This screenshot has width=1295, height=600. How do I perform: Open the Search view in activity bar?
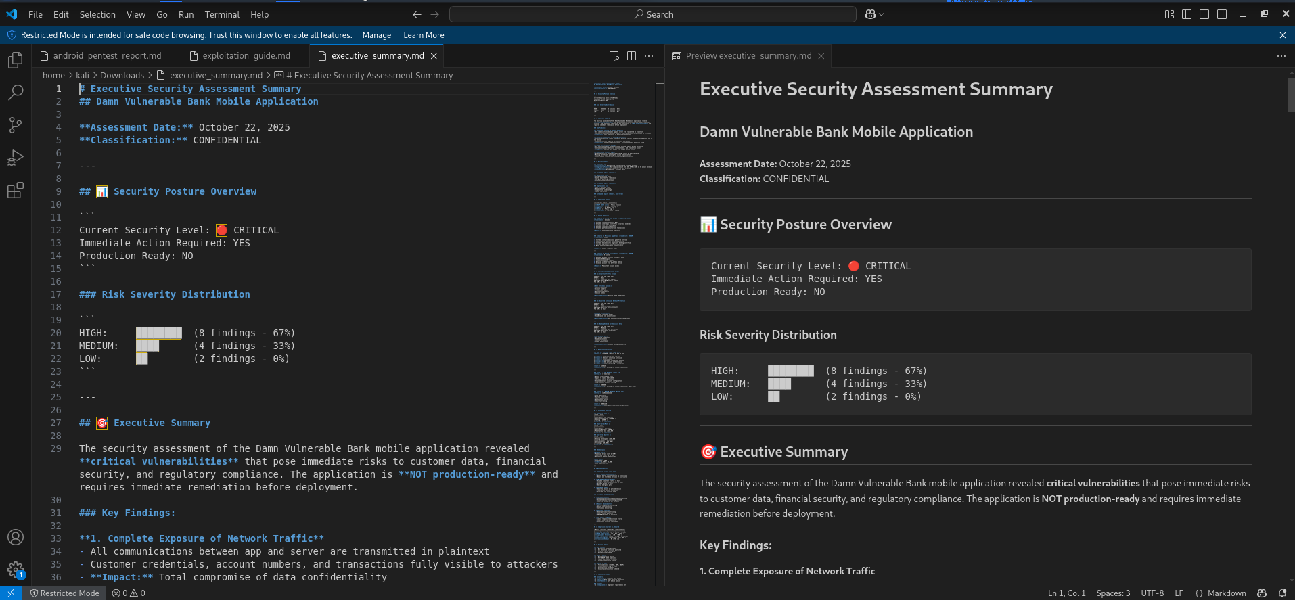click(x=15, y=93)
